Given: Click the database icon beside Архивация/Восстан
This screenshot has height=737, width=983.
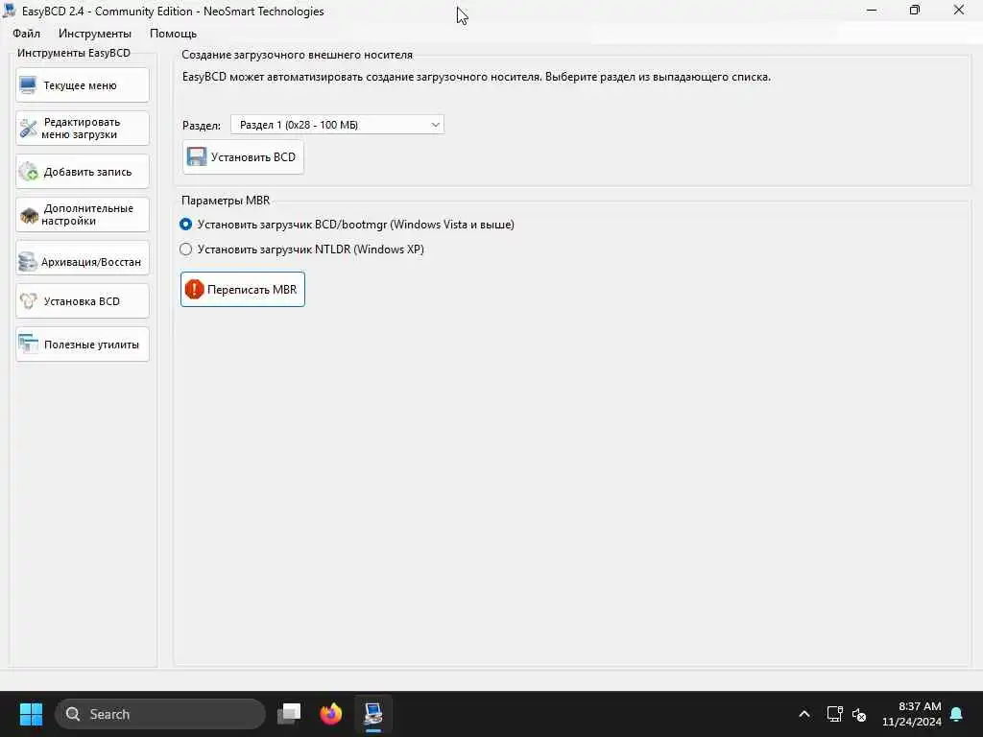Looking at the screenshot, I should coord(28,261).
